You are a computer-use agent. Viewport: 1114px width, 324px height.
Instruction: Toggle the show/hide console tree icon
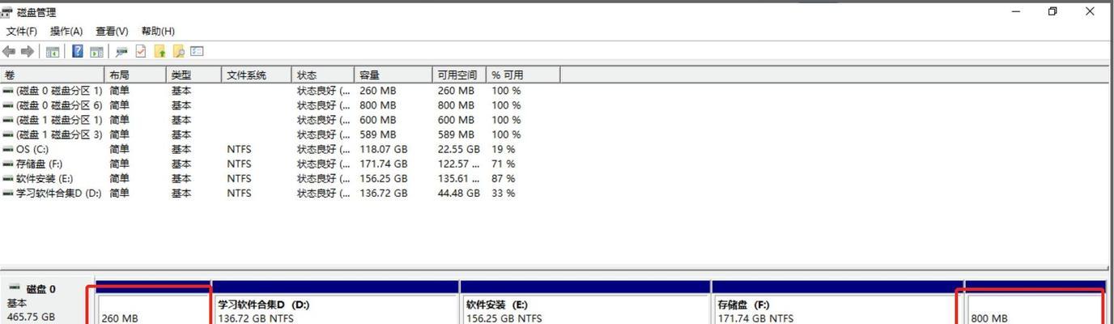point(53,52)
